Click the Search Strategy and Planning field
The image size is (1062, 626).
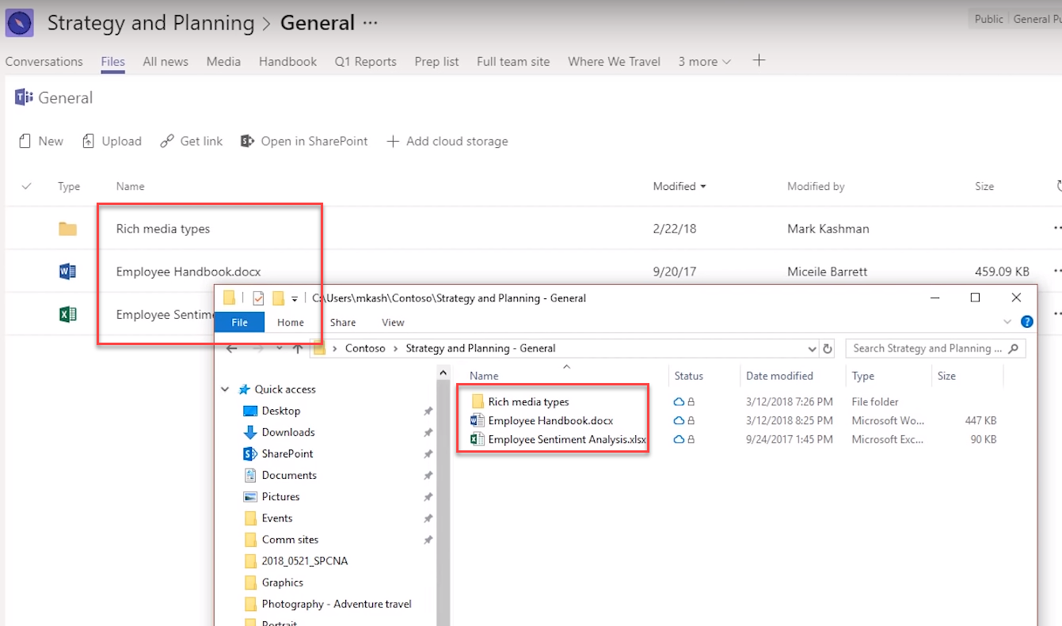[927, 348]
